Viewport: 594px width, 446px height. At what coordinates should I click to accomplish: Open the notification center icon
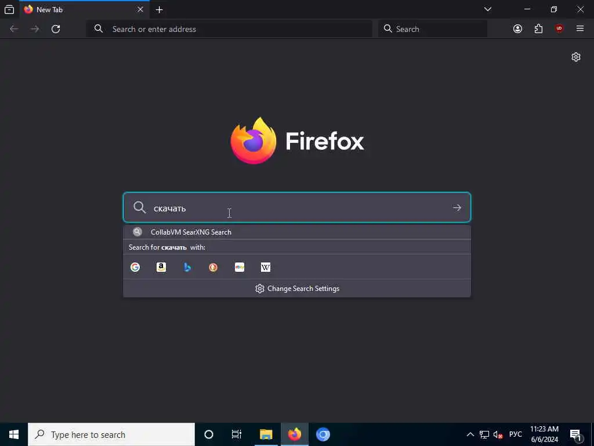576,435
